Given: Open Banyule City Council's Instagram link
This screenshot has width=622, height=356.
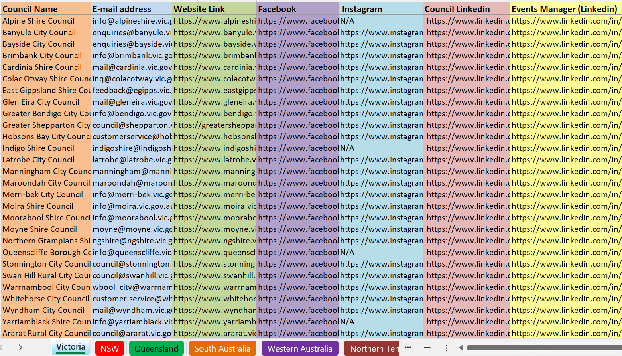Looking at the screenshot, I should coord(381,32).
